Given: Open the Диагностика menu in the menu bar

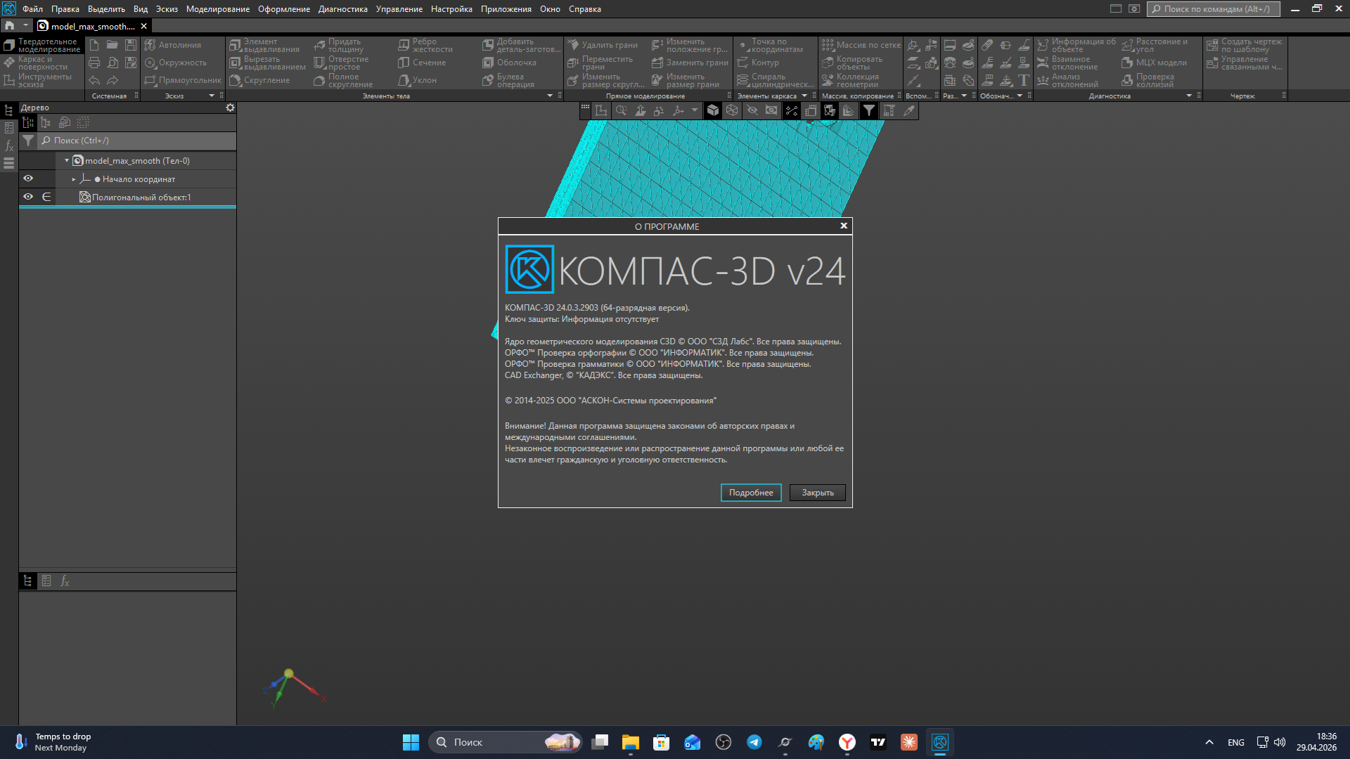Looking at the screenshot, I should click(343, 9).
